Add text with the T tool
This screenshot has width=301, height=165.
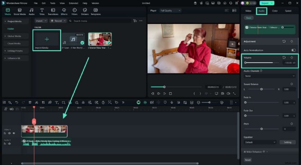57,103
